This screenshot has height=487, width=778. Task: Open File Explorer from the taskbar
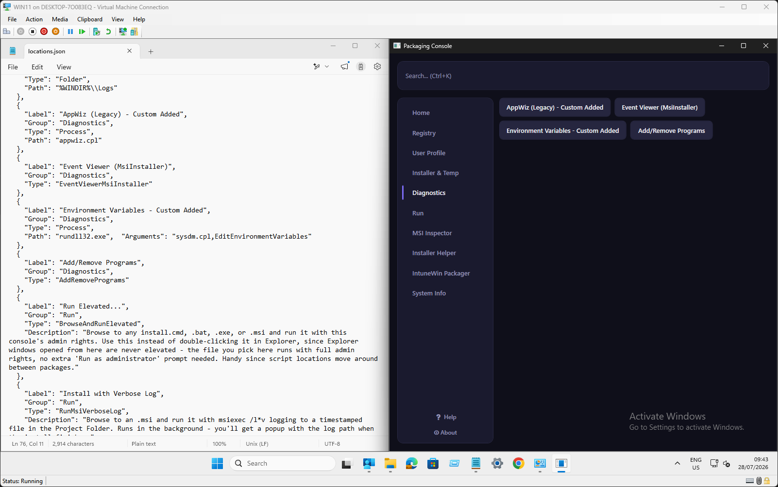tap(390, 464)
